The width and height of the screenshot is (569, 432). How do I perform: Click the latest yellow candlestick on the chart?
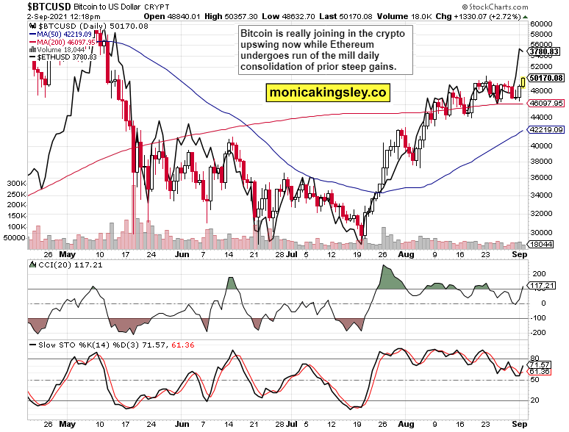[522, 82]
